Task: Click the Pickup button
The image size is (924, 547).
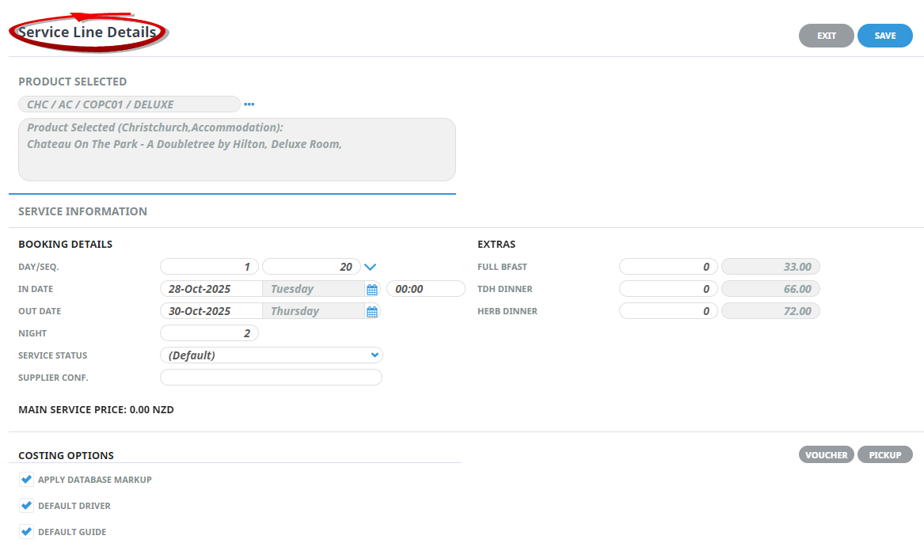Action: pyautogui.click(x=884, y=455)
